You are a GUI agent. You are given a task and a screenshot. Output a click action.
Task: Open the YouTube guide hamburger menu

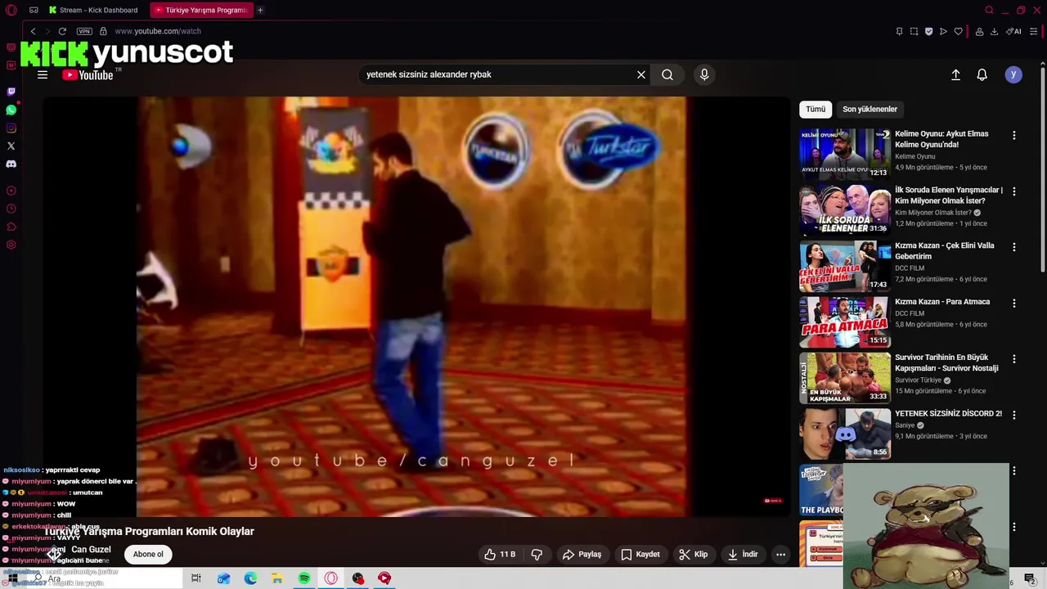[43, 74]
